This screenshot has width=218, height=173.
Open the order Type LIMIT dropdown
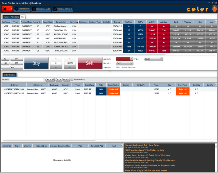point(153,59)
